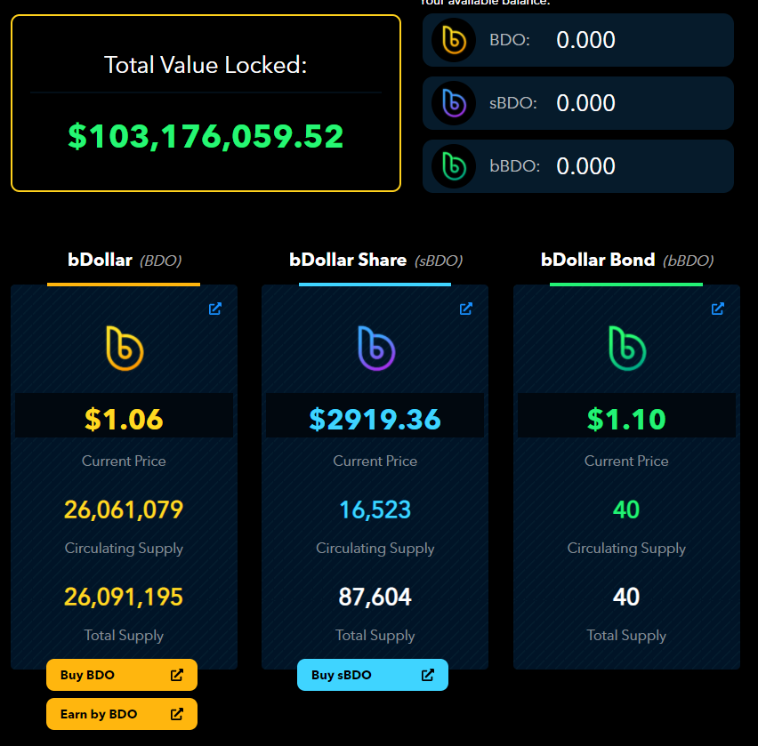
Task: Select the bDollar Share (sBDO) heading tab
Action: (375, 261)
